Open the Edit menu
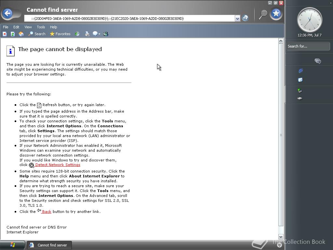Screen dimensions: 333x250 pyautogui.click(x=16, y=27)
